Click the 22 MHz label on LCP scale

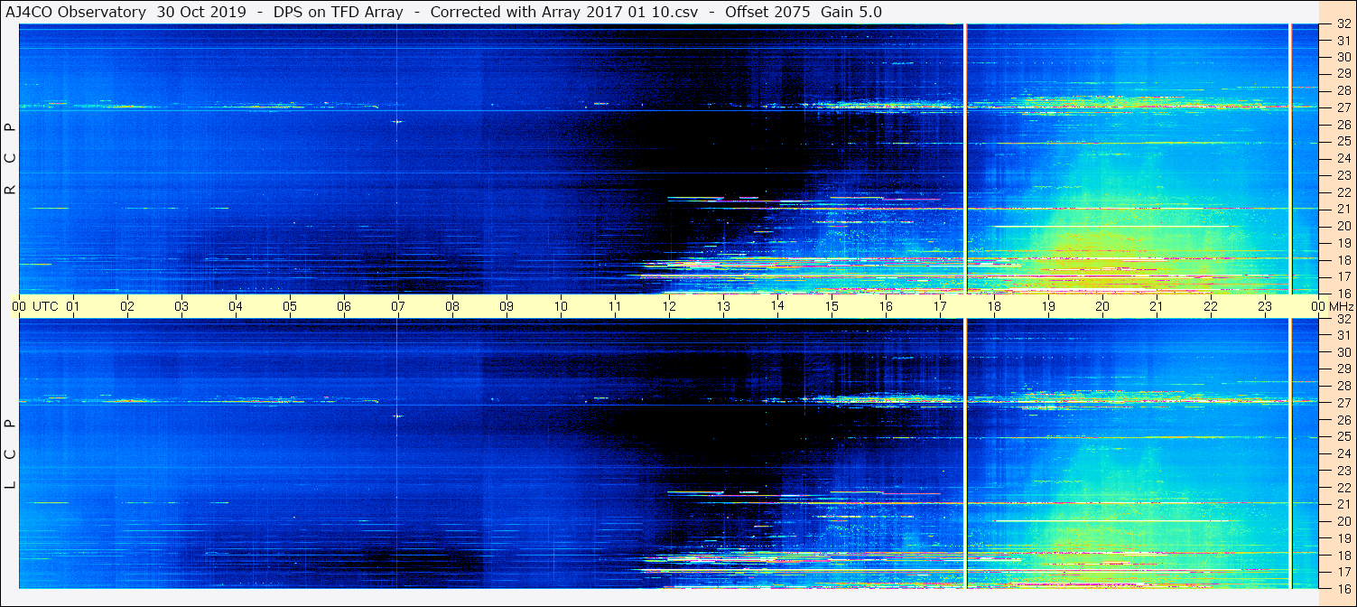click(x=1343, y=487)
